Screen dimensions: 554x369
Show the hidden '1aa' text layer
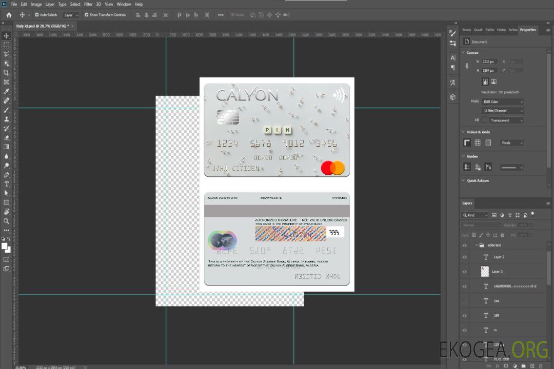point(465,301)
